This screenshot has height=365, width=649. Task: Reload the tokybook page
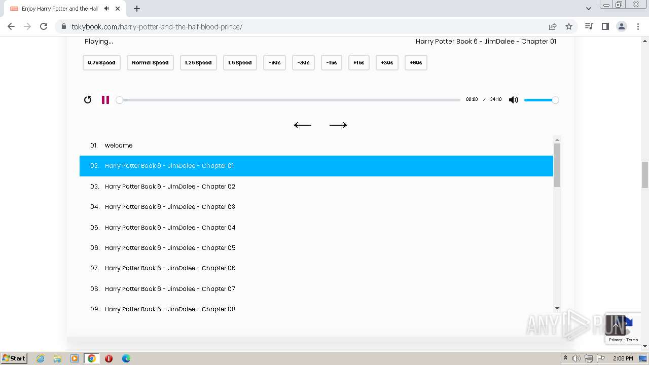coord(44,26)
